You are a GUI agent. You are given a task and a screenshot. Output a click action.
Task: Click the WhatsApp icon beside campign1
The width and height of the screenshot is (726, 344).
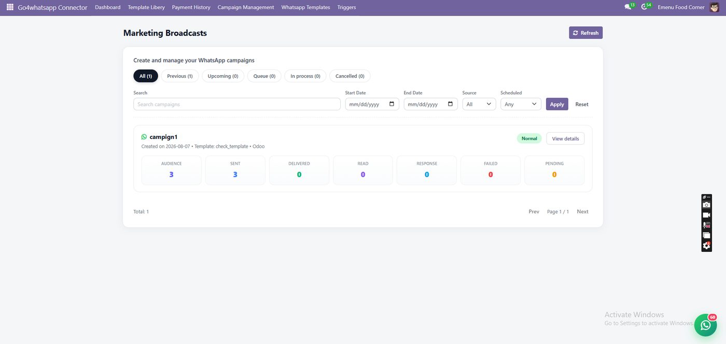point(144,137)
